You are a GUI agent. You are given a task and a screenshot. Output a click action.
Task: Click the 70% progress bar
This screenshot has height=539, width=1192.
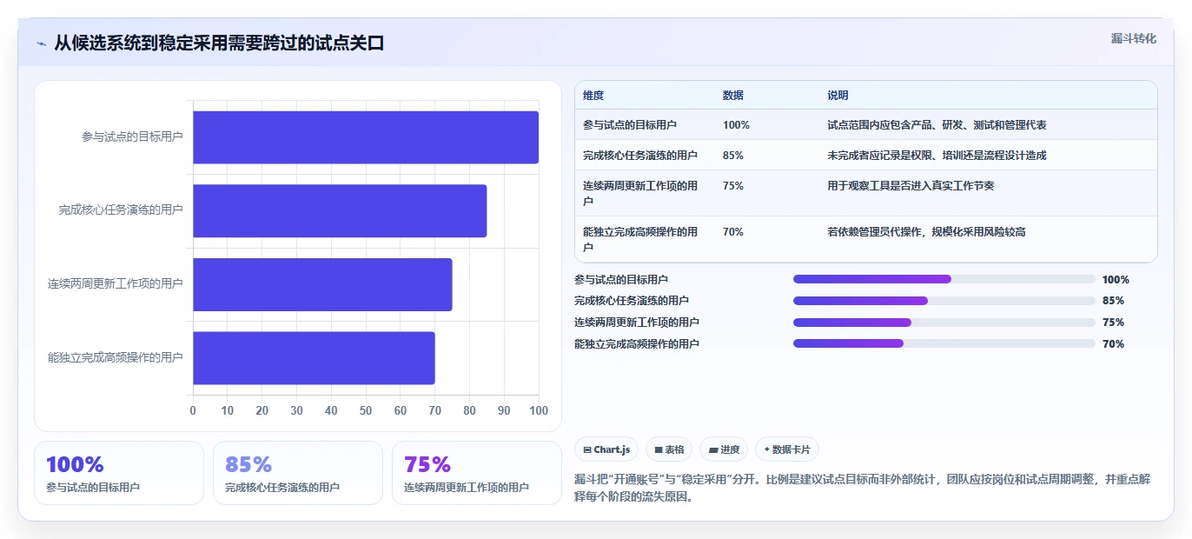pyautogui.click(x=944, y=343)
